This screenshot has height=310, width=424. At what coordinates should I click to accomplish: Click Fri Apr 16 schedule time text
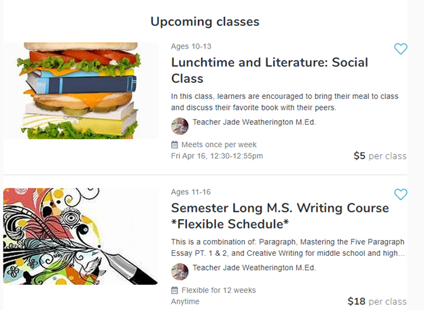pos(217,156)
